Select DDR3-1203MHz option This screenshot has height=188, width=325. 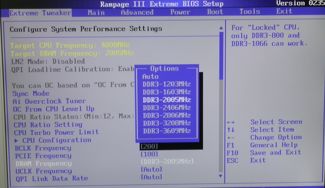[167, 84]
